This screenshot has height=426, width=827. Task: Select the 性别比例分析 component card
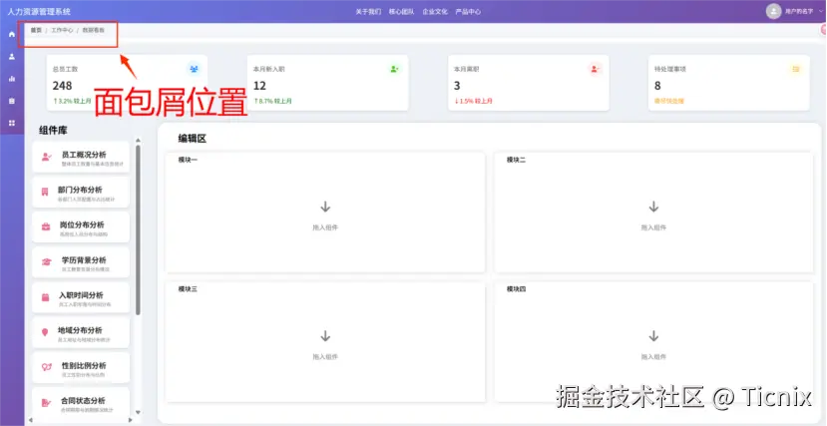click(x=81, y=368)
